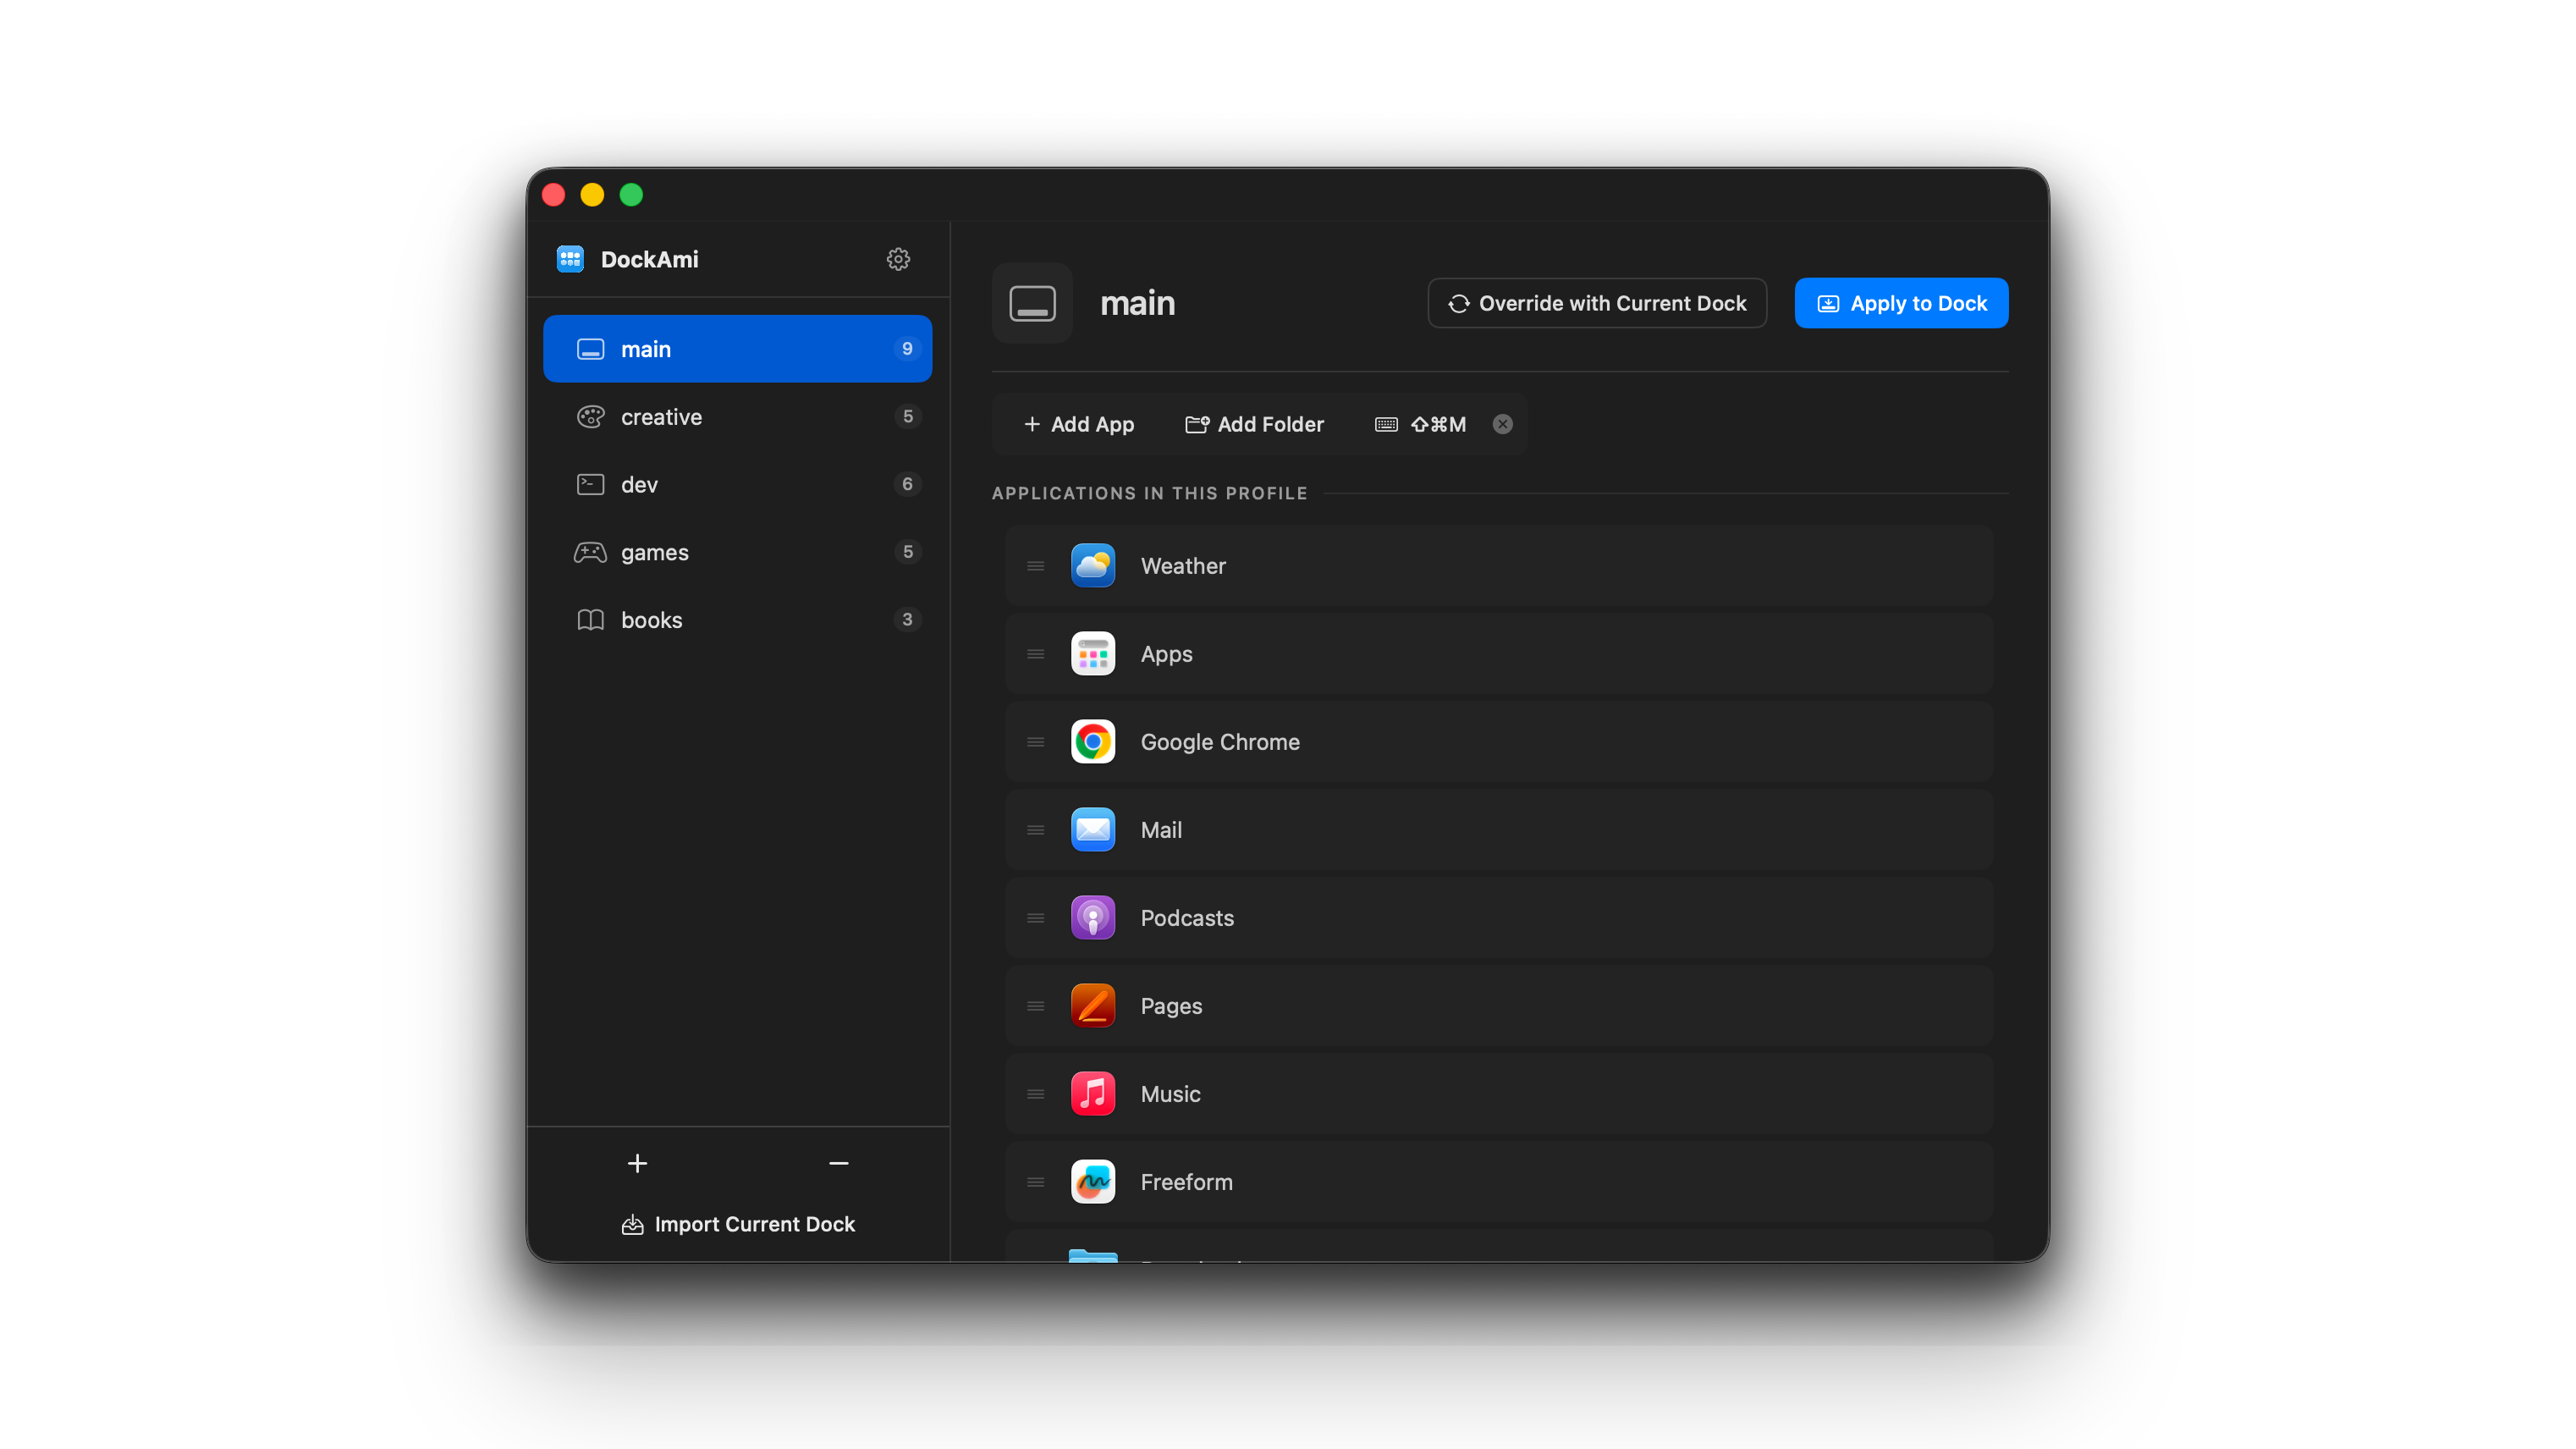Click Import Current Dock
Screen dimensions: 2576x1449
[738, 1224]
